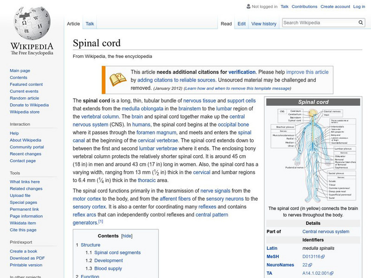This screenshot has height=278, width=371.
Task: Open Related changes
Action: pos(26,189)
